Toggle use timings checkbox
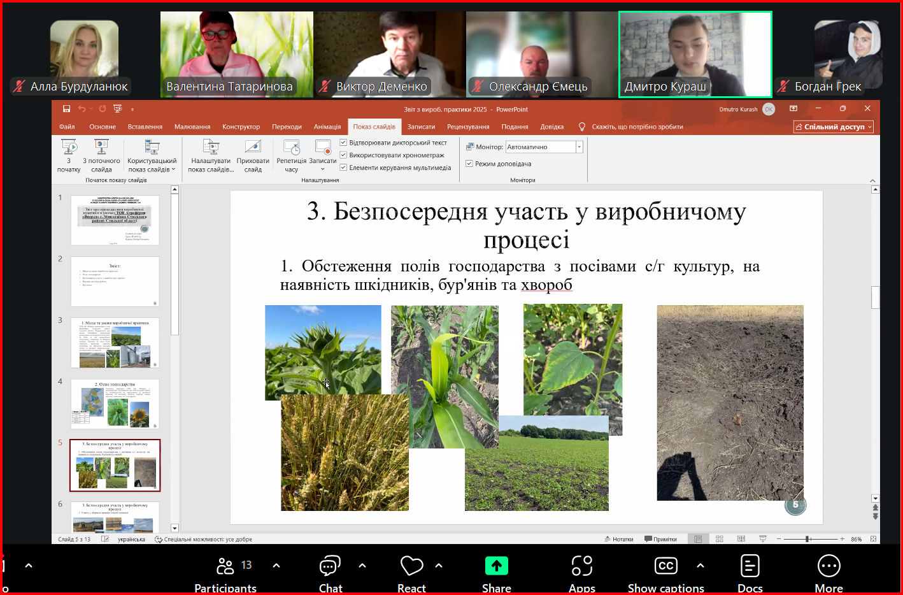Image resolution: width=903 pixels, height=595 pixels. pos(344,155)
